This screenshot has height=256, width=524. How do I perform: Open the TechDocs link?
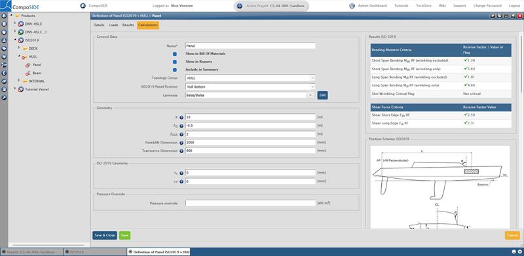[x=423, y=6]
